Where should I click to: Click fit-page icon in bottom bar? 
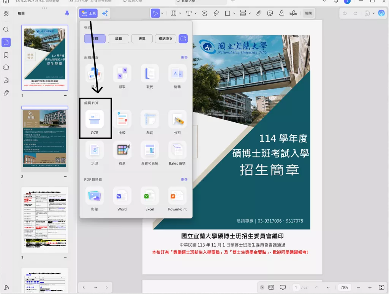pos(381,287)
